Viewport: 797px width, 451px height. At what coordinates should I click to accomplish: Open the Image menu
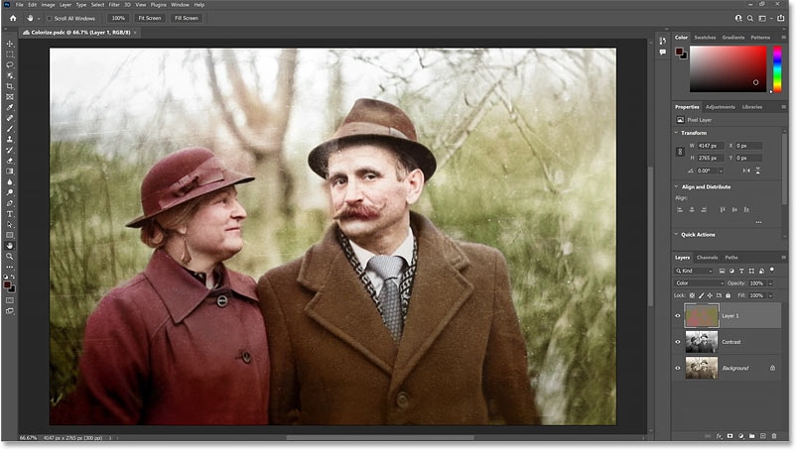[48, 5]
